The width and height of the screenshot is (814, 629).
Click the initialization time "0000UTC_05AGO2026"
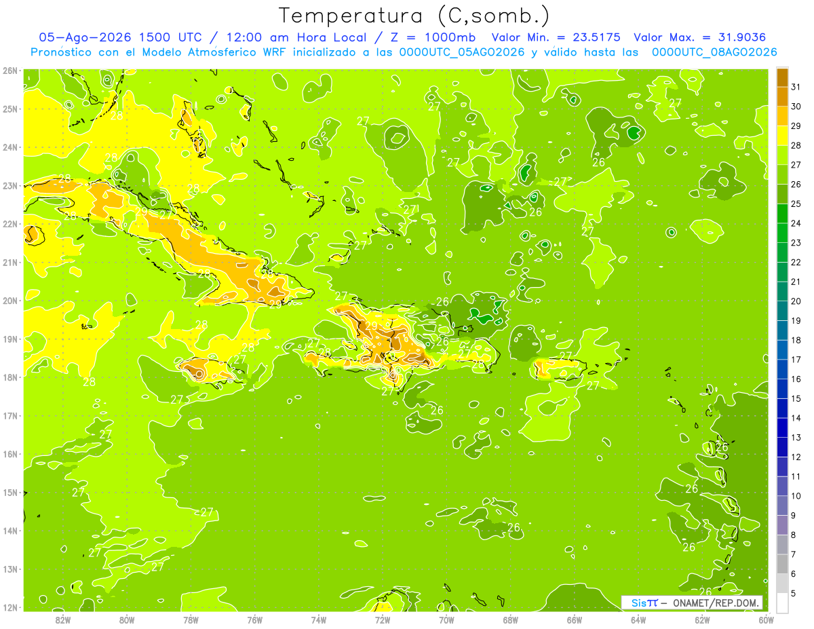point(463,52)
